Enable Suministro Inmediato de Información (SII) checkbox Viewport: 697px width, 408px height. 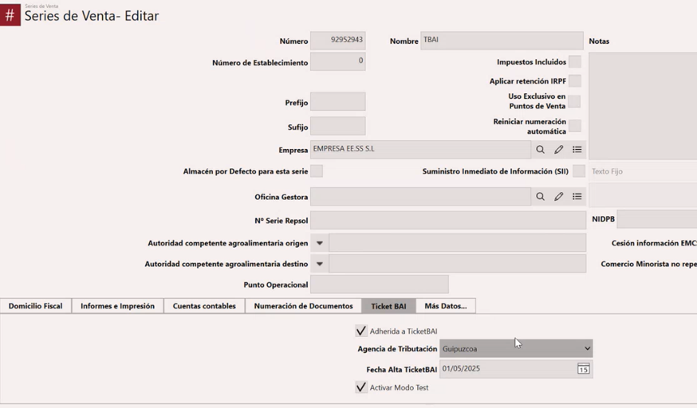(x=579, y=171)
